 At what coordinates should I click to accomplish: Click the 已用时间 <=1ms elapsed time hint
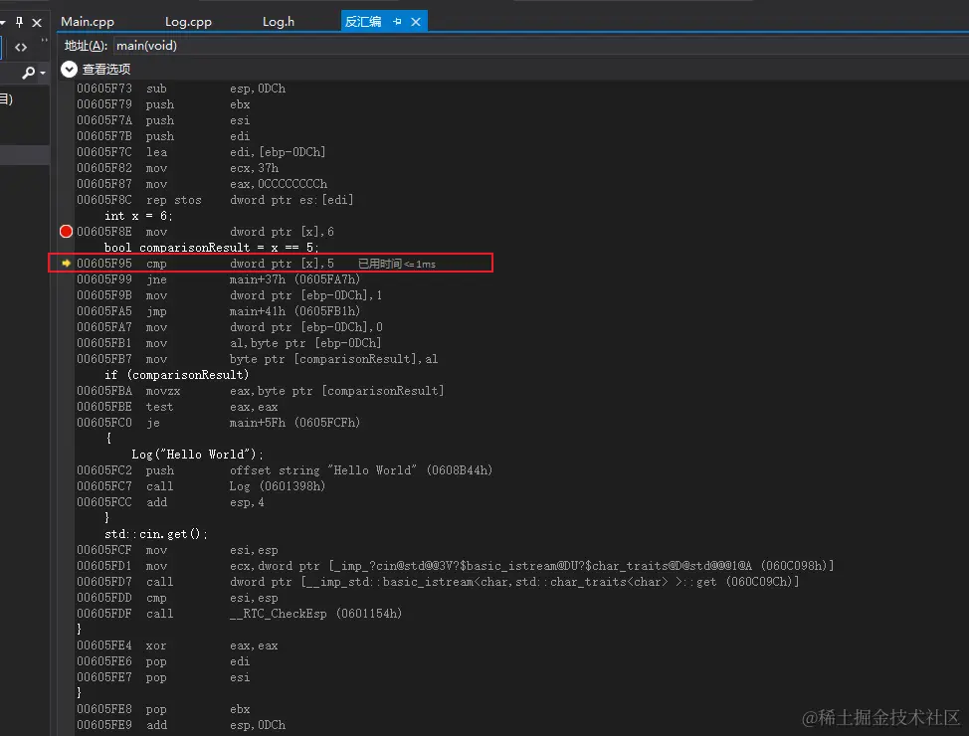tap(397, 264)
